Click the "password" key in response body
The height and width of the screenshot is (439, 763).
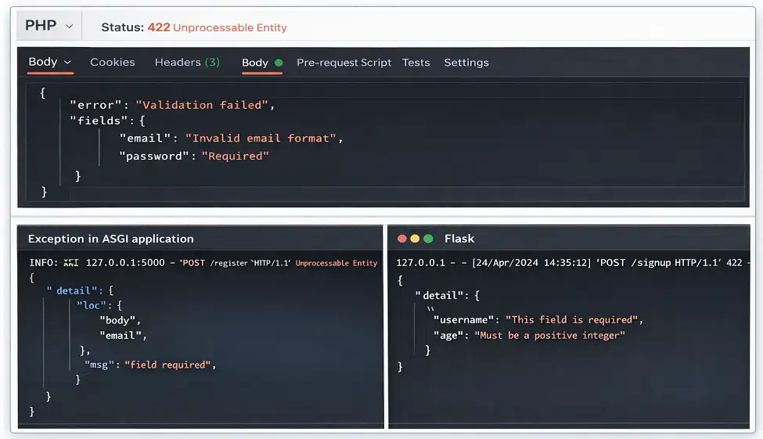coord(153,157)
